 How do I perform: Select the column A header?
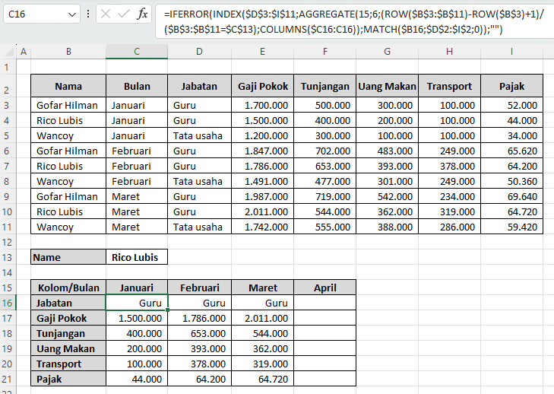(x=23, y=52)
